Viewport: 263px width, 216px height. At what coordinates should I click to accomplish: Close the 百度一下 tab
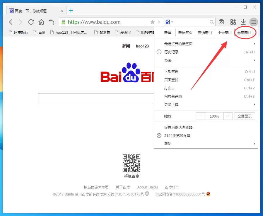pos(62,11)
